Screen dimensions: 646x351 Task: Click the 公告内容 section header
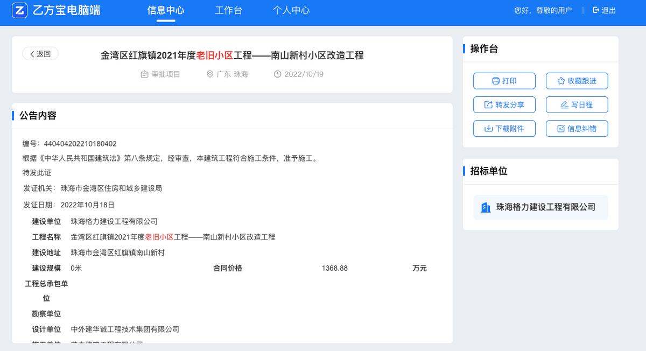coord(38,116)
